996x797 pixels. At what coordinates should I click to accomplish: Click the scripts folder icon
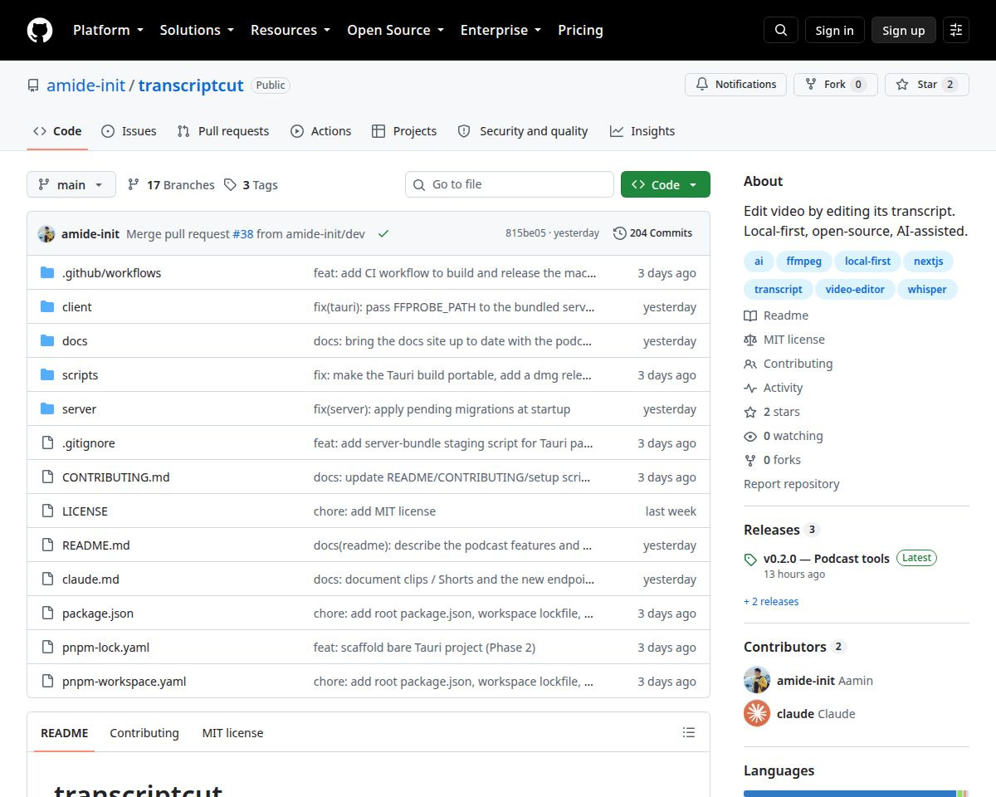[47, 375]
